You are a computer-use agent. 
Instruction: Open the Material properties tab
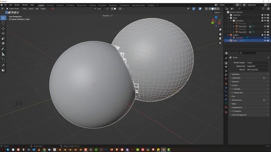point(226,107)
